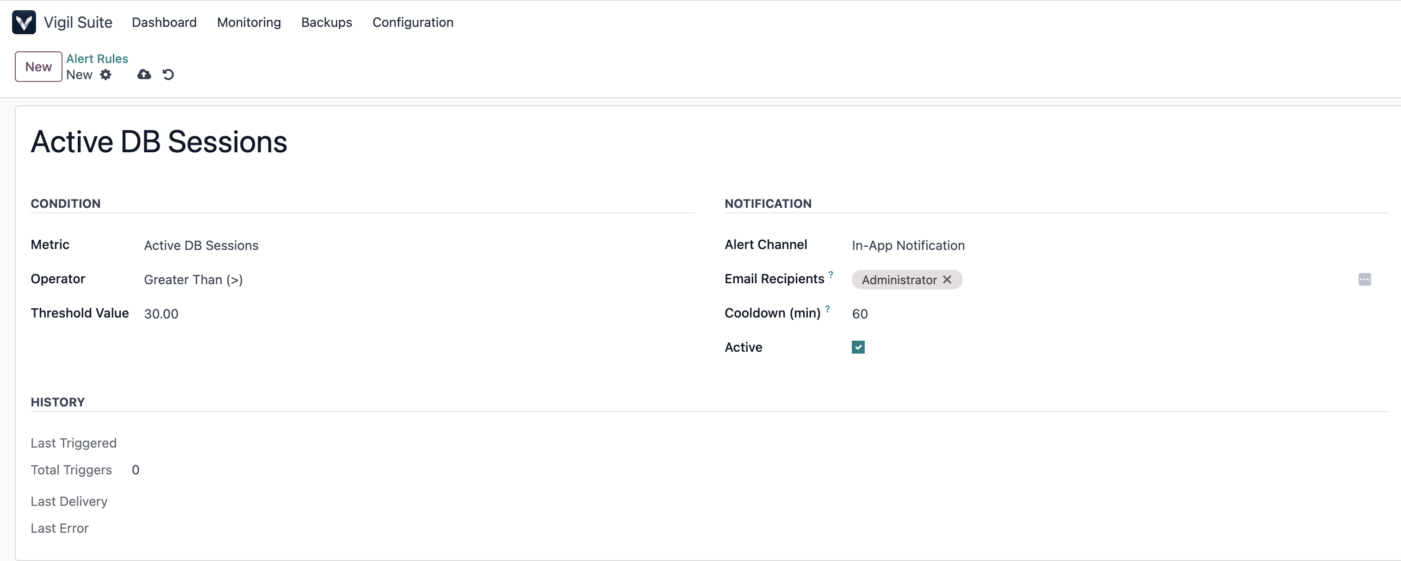Open the Alert Channel dropdown

pos(1120,245)
